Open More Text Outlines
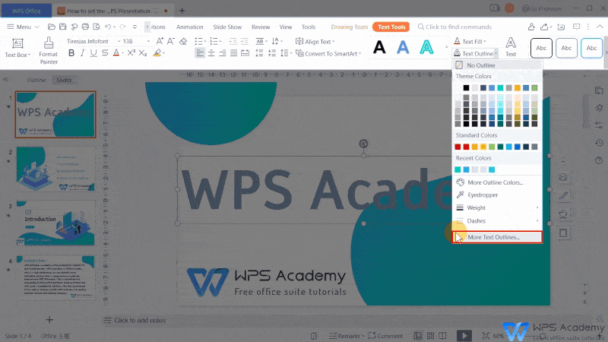608x342 pixels. [497, 237]
